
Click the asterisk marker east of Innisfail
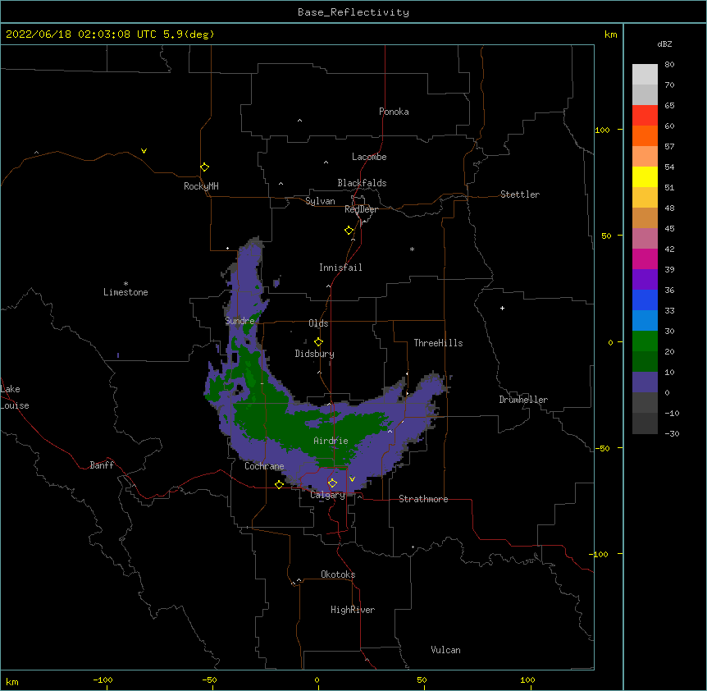point(412,249)
